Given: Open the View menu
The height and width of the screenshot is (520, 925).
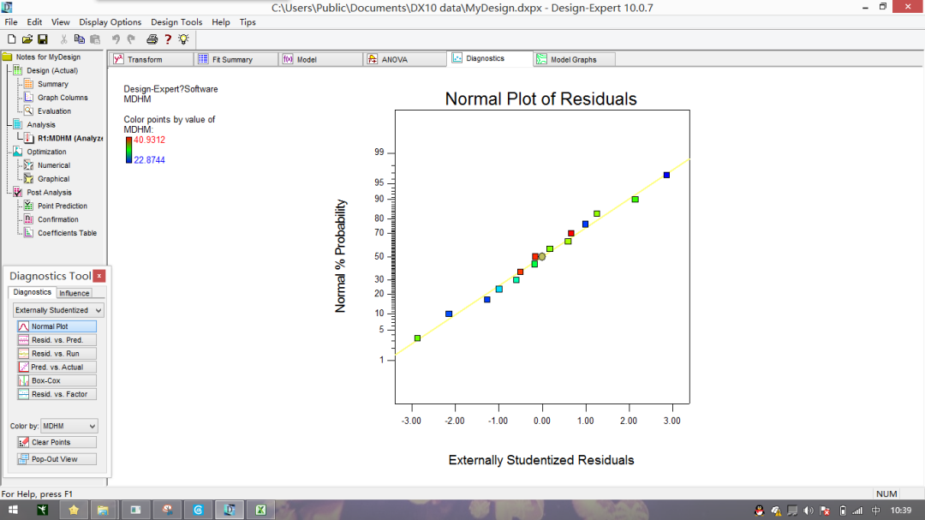Looking at the screenshot, I should tap(60, 21).
